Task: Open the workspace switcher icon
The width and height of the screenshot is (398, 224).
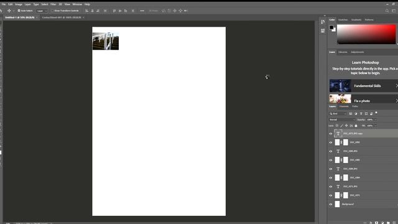Action: tap(394, 11)
